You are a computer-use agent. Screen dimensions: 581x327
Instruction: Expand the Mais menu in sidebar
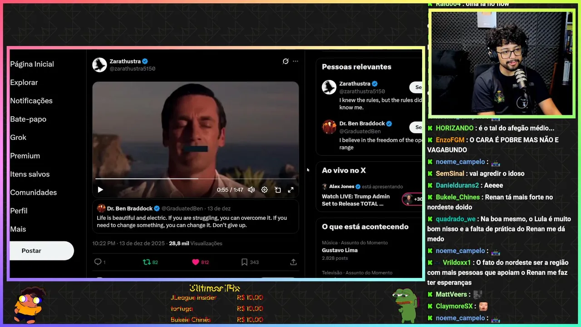(x=18, y=229)
